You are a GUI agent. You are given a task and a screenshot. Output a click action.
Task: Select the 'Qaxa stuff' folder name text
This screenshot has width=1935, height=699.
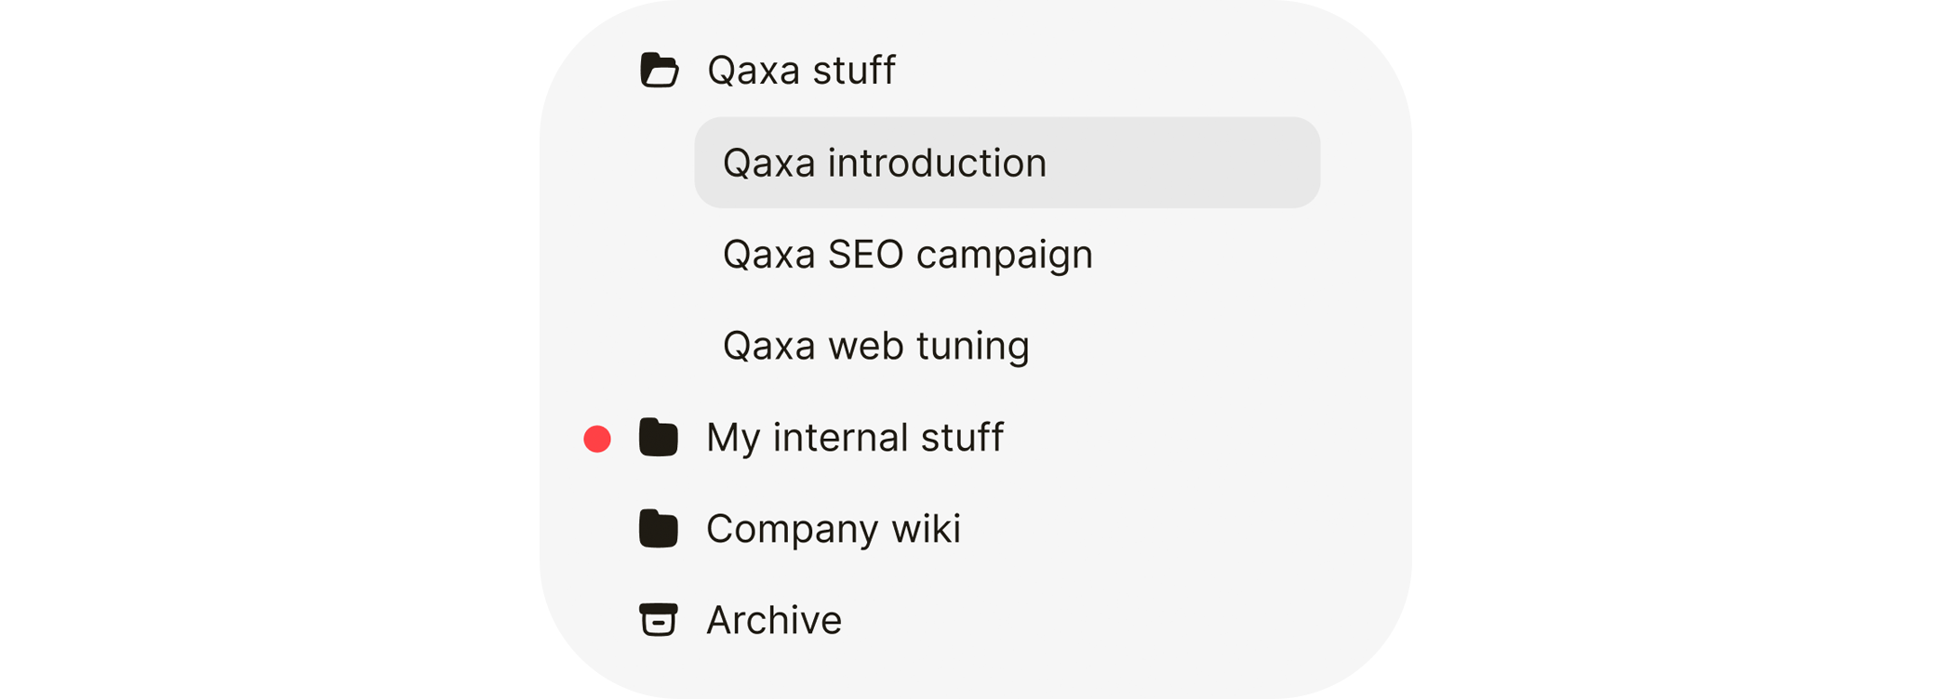pyautogui.click(x=801, y=70)
